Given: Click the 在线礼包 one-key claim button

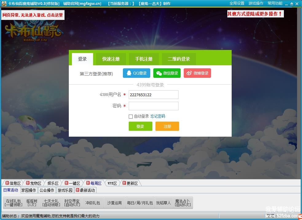Looking at the screenshot, I should click(x=14, y=203).
